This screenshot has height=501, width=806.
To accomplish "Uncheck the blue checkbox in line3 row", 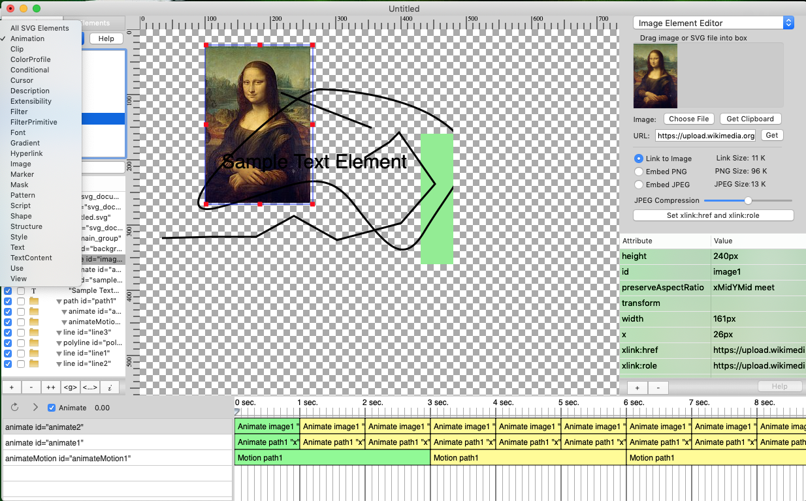I will pos(8,333).
